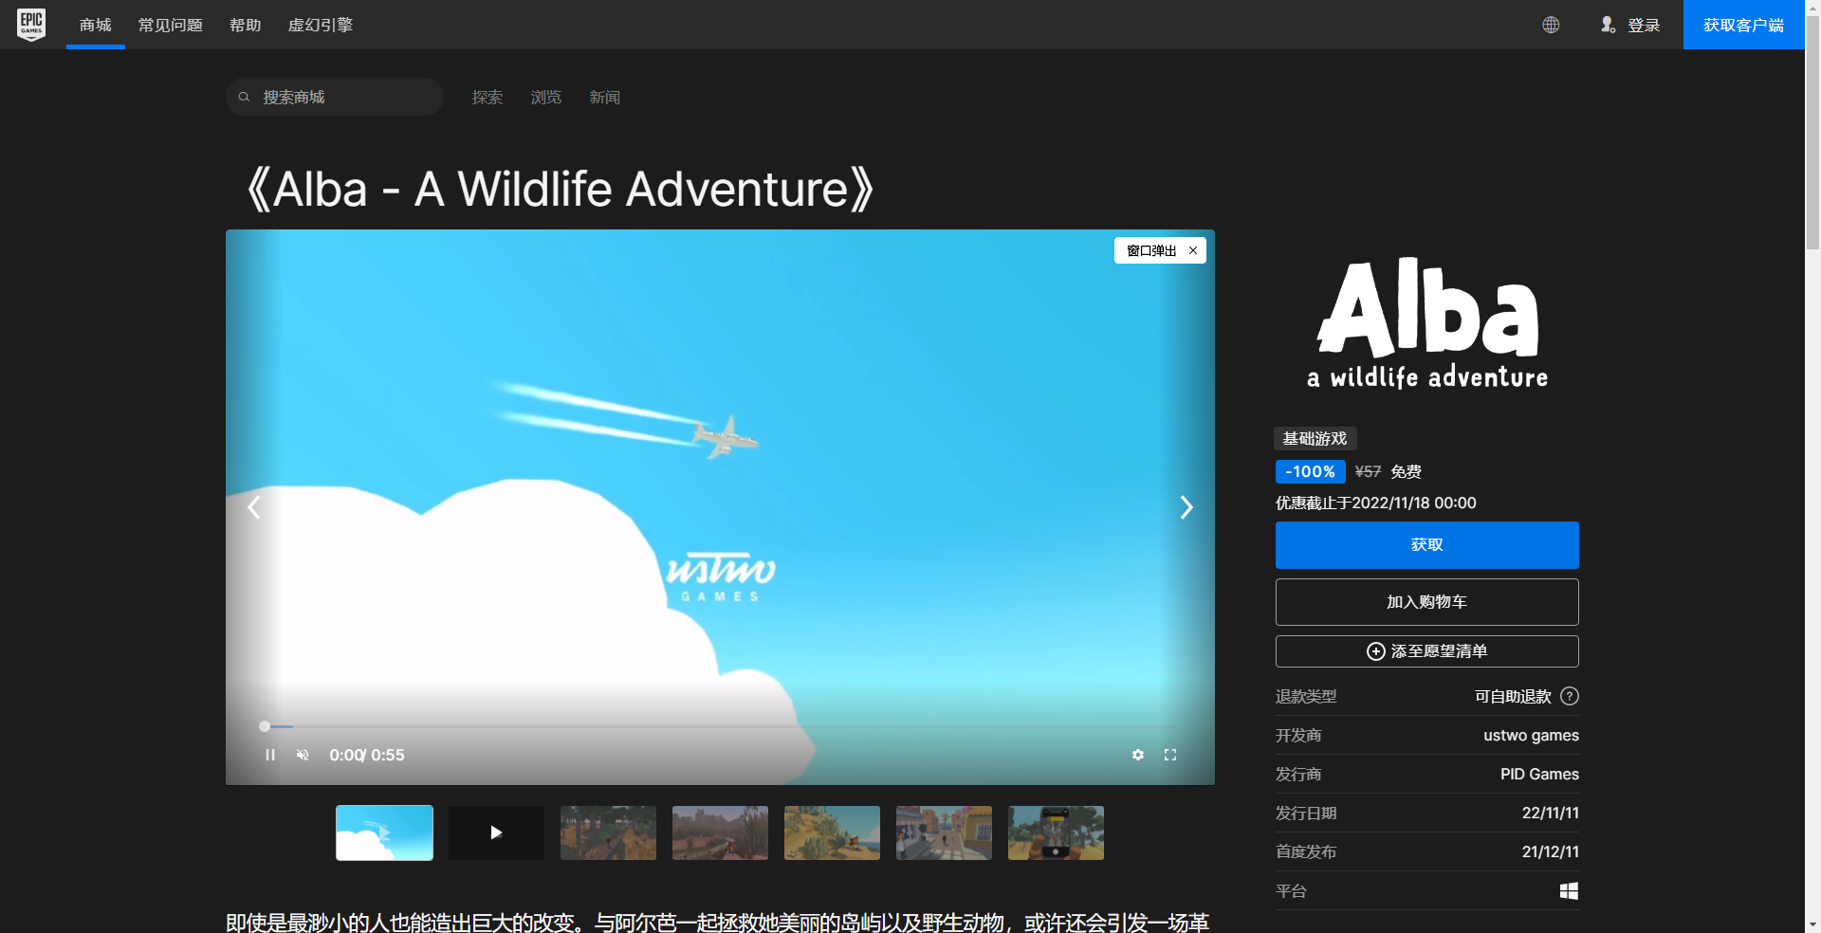Open the 虚幻引擎 menu item
The width and height of the screenshot is (1821, 933).
coord(320,25)
